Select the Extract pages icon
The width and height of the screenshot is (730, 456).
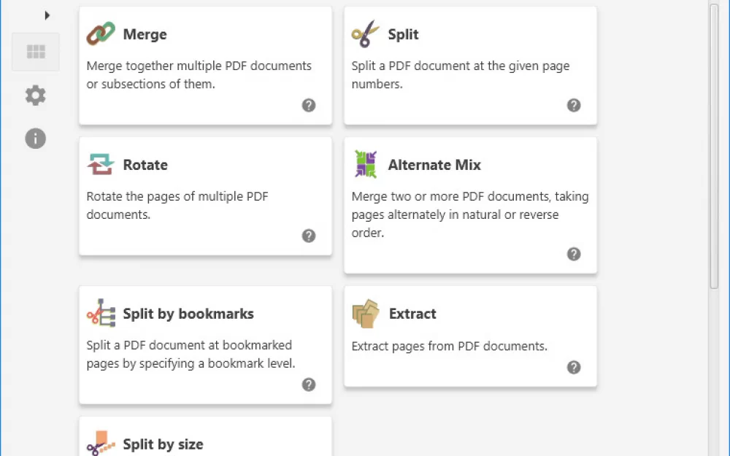click(366, 314)
